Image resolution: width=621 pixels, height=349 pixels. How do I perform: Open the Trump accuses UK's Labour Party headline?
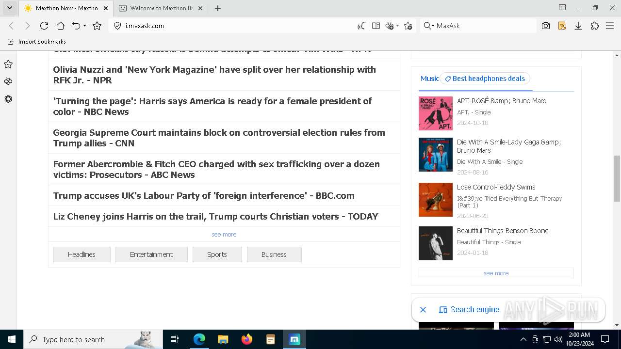[x=204, y=195]
